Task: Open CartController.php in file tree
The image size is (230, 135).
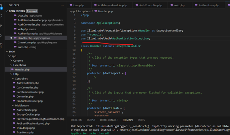Action: pyautogui.click(x=36, y=88)
